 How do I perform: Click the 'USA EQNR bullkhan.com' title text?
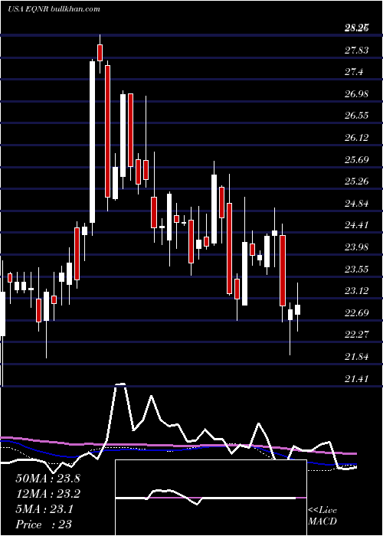point(54,9)
